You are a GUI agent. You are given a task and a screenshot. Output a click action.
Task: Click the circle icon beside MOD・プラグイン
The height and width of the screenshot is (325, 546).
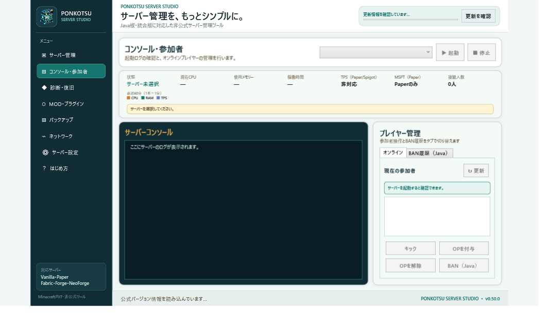[x=44, y=104]
